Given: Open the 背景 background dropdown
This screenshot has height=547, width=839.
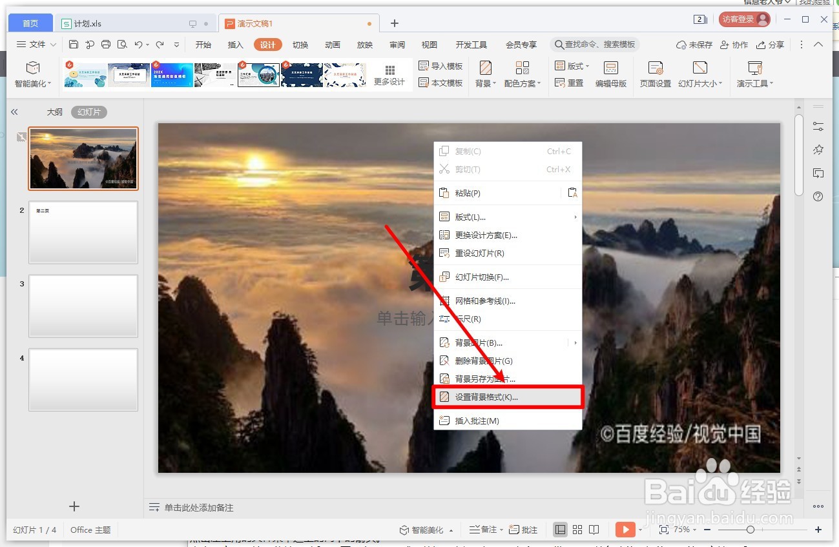Looking at the screenshot, I should click(486, 75).
